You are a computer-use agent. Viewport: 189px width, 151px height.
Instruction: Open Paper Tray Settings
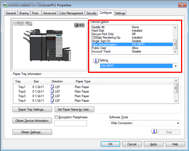pyautogui.click(x=32, y=109)
